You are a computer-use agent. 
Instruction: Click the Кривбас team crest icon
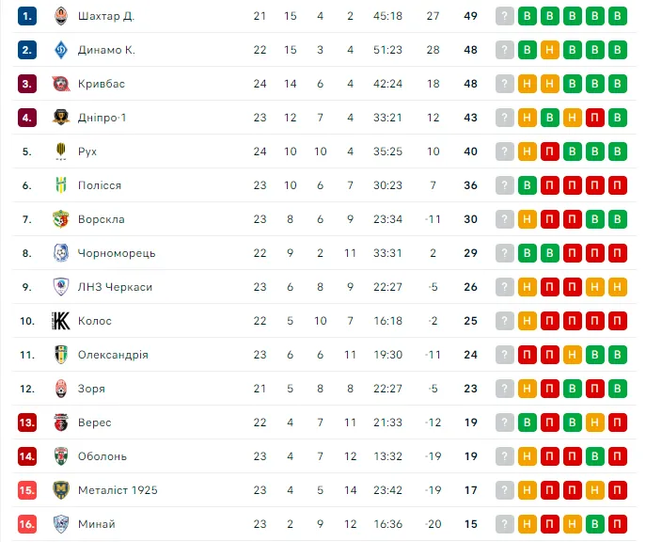(61, 84)
